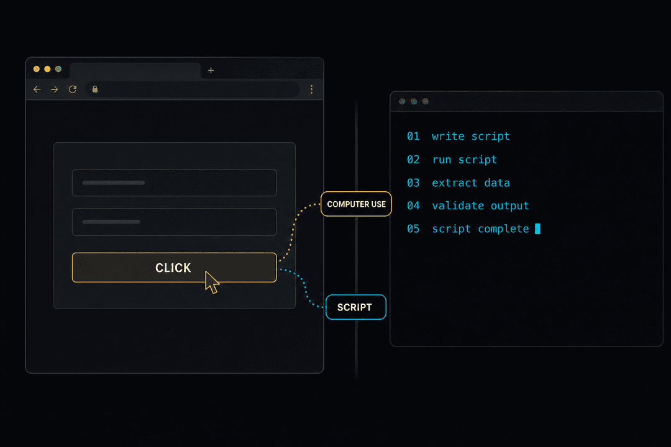Click the browser back arrow
671x447 pixels.
pyautogui.click(x=37, y=89)
